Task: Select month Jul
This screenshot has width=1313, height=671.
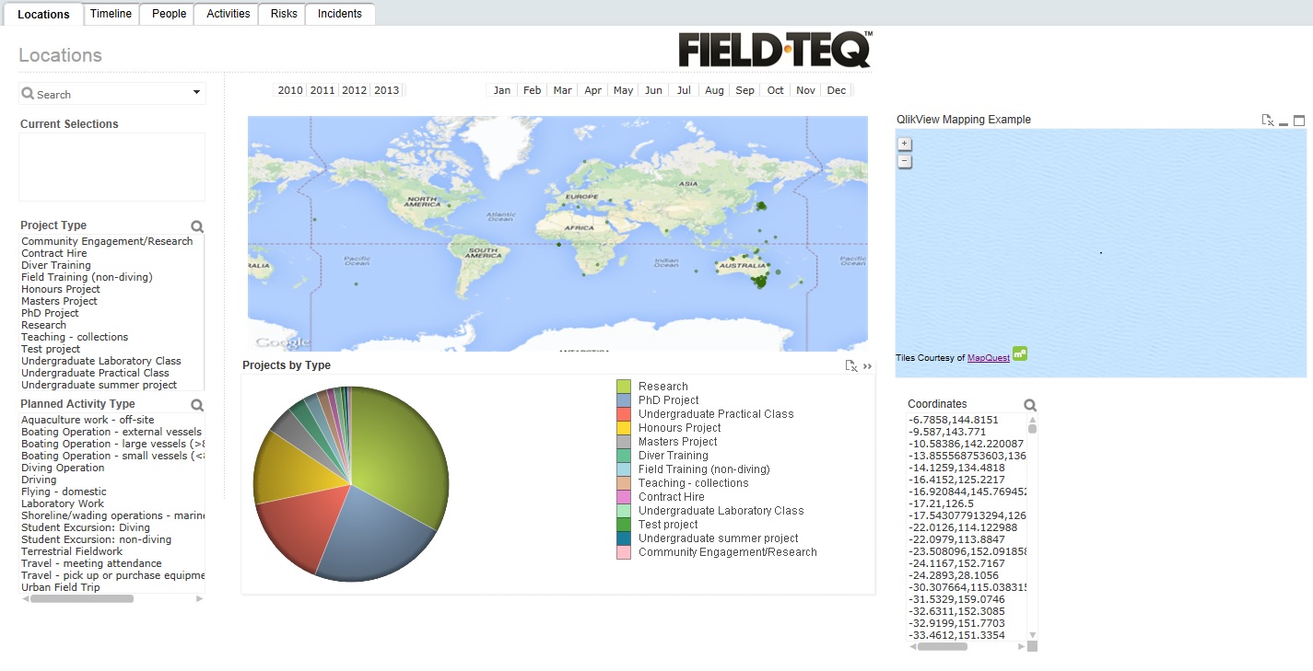Action: click(x=685, y=90)
